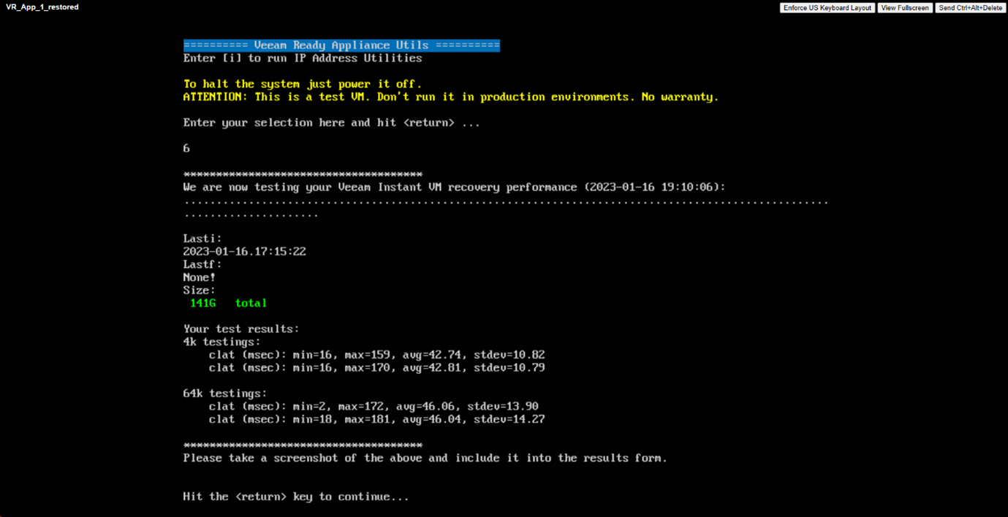
Task: Click the ATTENTION test VM warning line
Action: (451, 97)
